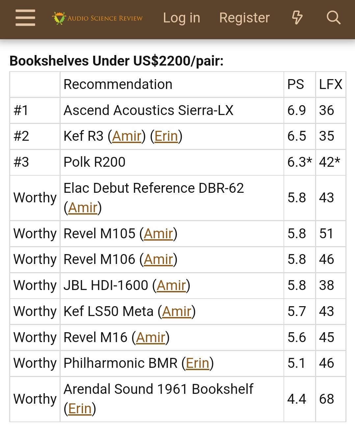Open Amir's JBL HDI-1600 review link
Image resolution: width=355 pixels, height=437 pixels.
(x=171, y=285)
